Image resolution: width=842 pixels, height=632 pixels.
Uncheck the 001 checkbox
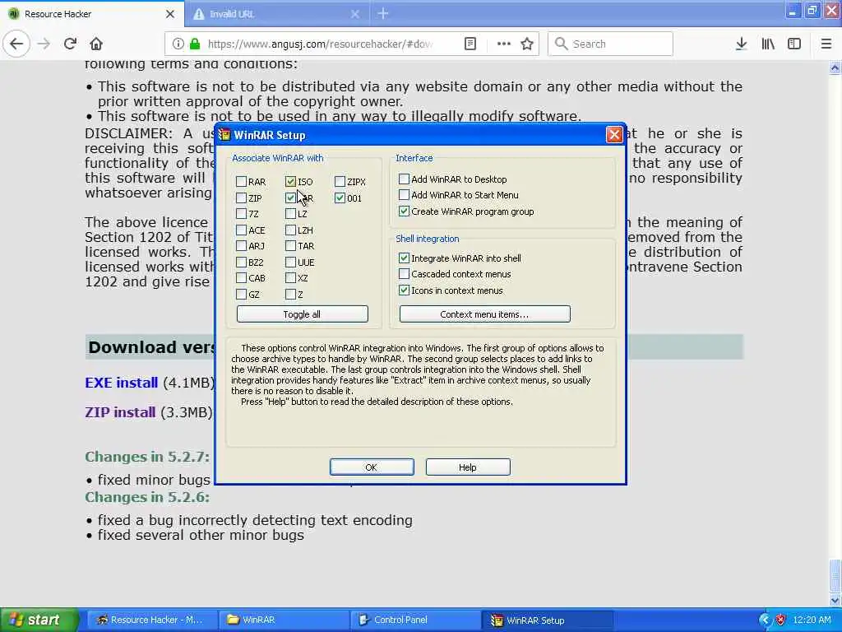[340, 197]
